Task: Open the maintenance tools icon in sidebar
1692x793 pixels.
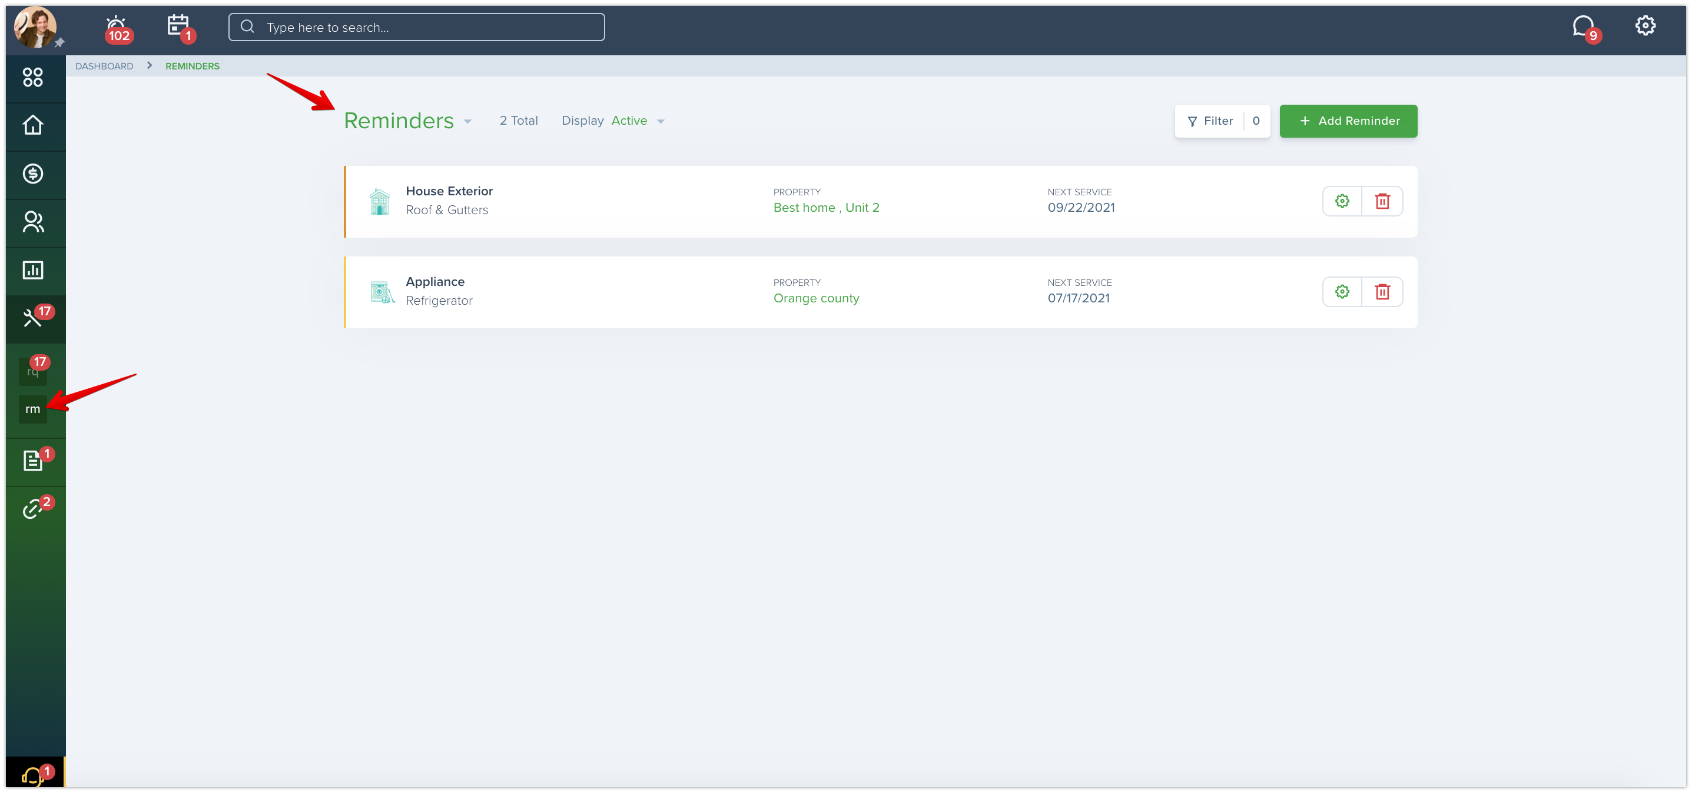Action: (x=33, y=318)
